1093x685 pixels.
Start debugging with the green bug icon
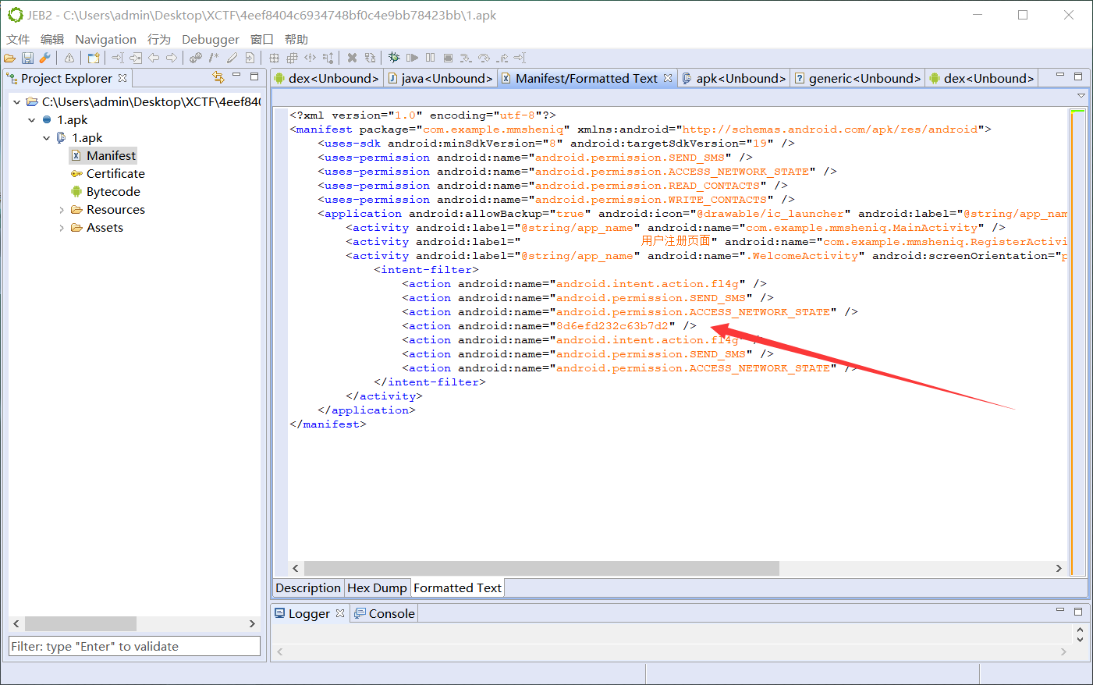(x=394, y=58)
